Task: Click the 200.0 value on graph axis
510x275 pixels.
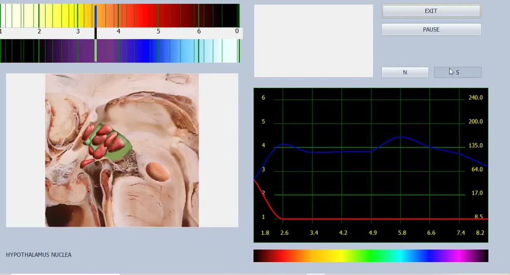Action: (475, 122)
